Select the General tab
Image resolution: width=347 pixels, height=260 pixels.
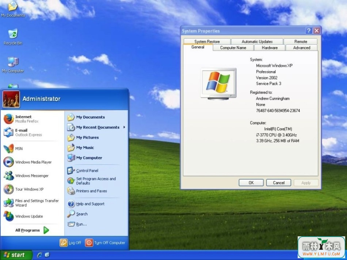point(198,47)
